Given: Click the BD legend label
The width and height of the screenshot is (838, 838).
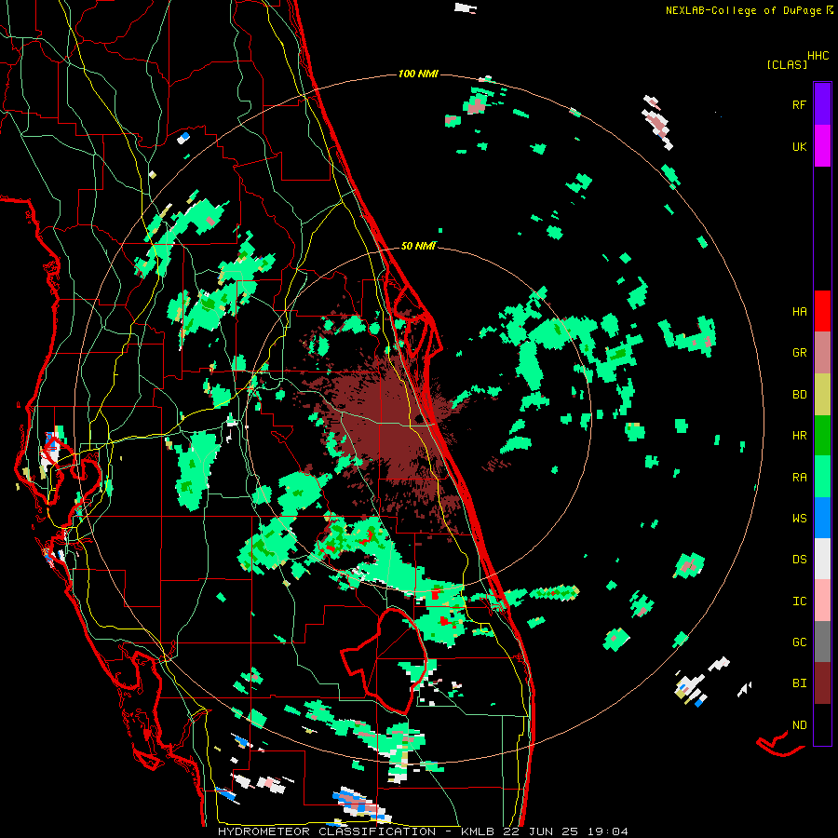Looking at the screenshot, I should (799, 395).
